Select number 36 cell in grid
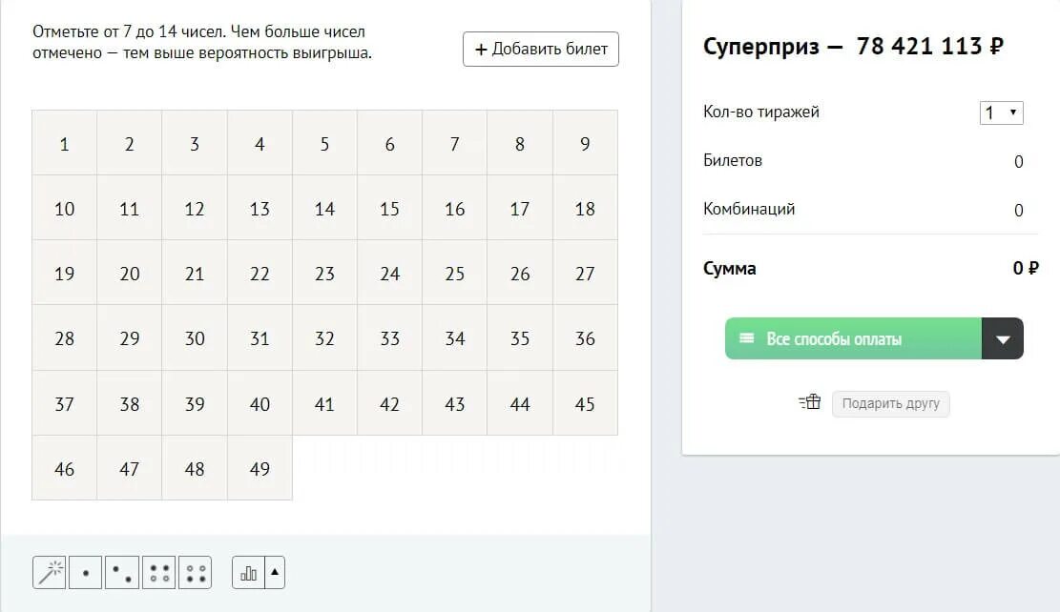Screen dimensions: 1060x612 click(x=585, y=337)
